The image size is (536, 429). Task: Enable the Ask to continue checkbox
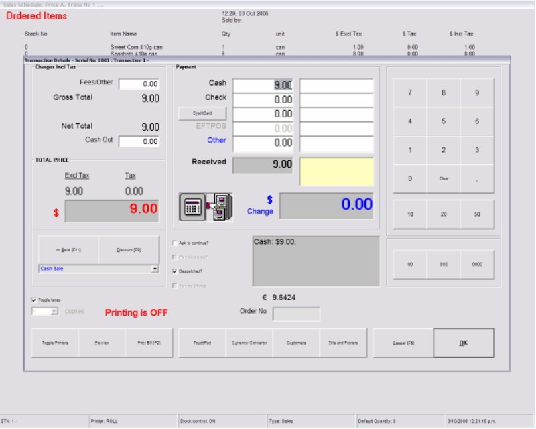tap(175, 243)
